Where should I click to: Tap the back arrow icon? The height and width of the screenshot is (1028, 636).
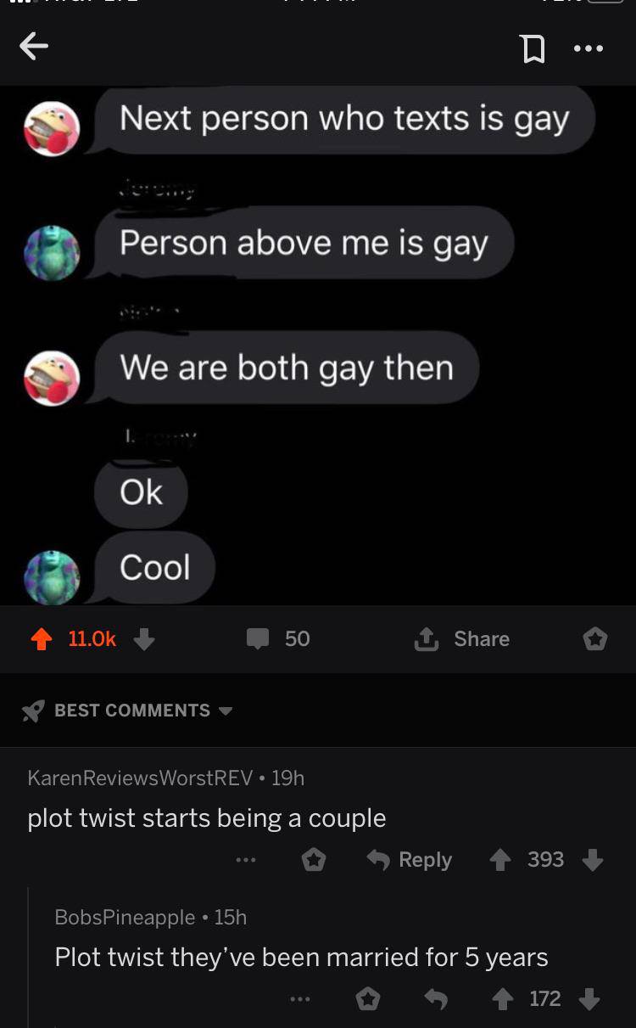34,48
